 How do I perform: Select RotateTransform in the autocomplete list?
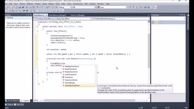[x=78, y=72]
